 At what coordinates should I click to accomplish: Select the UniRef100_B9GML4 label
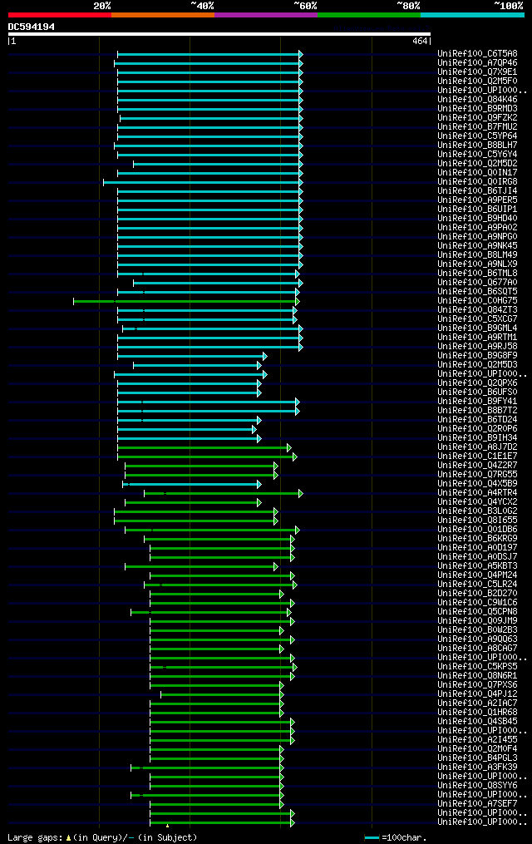(x=478, y=328)
